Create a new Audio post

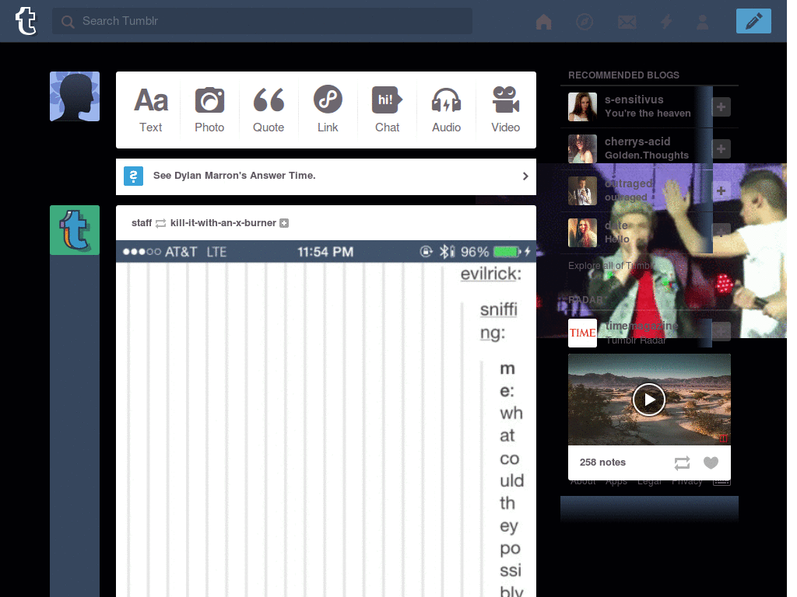coord(446,110)
